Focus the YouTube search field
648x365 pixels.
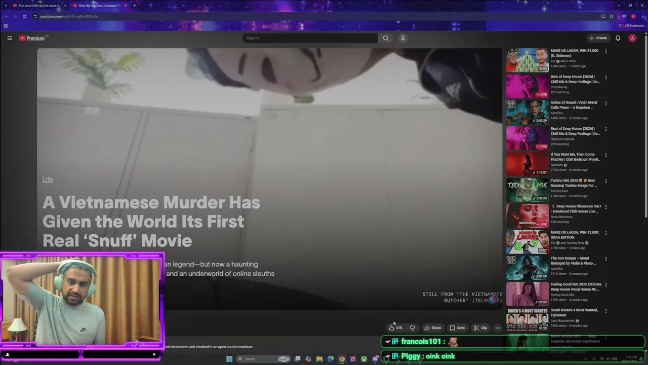(310, 38)
